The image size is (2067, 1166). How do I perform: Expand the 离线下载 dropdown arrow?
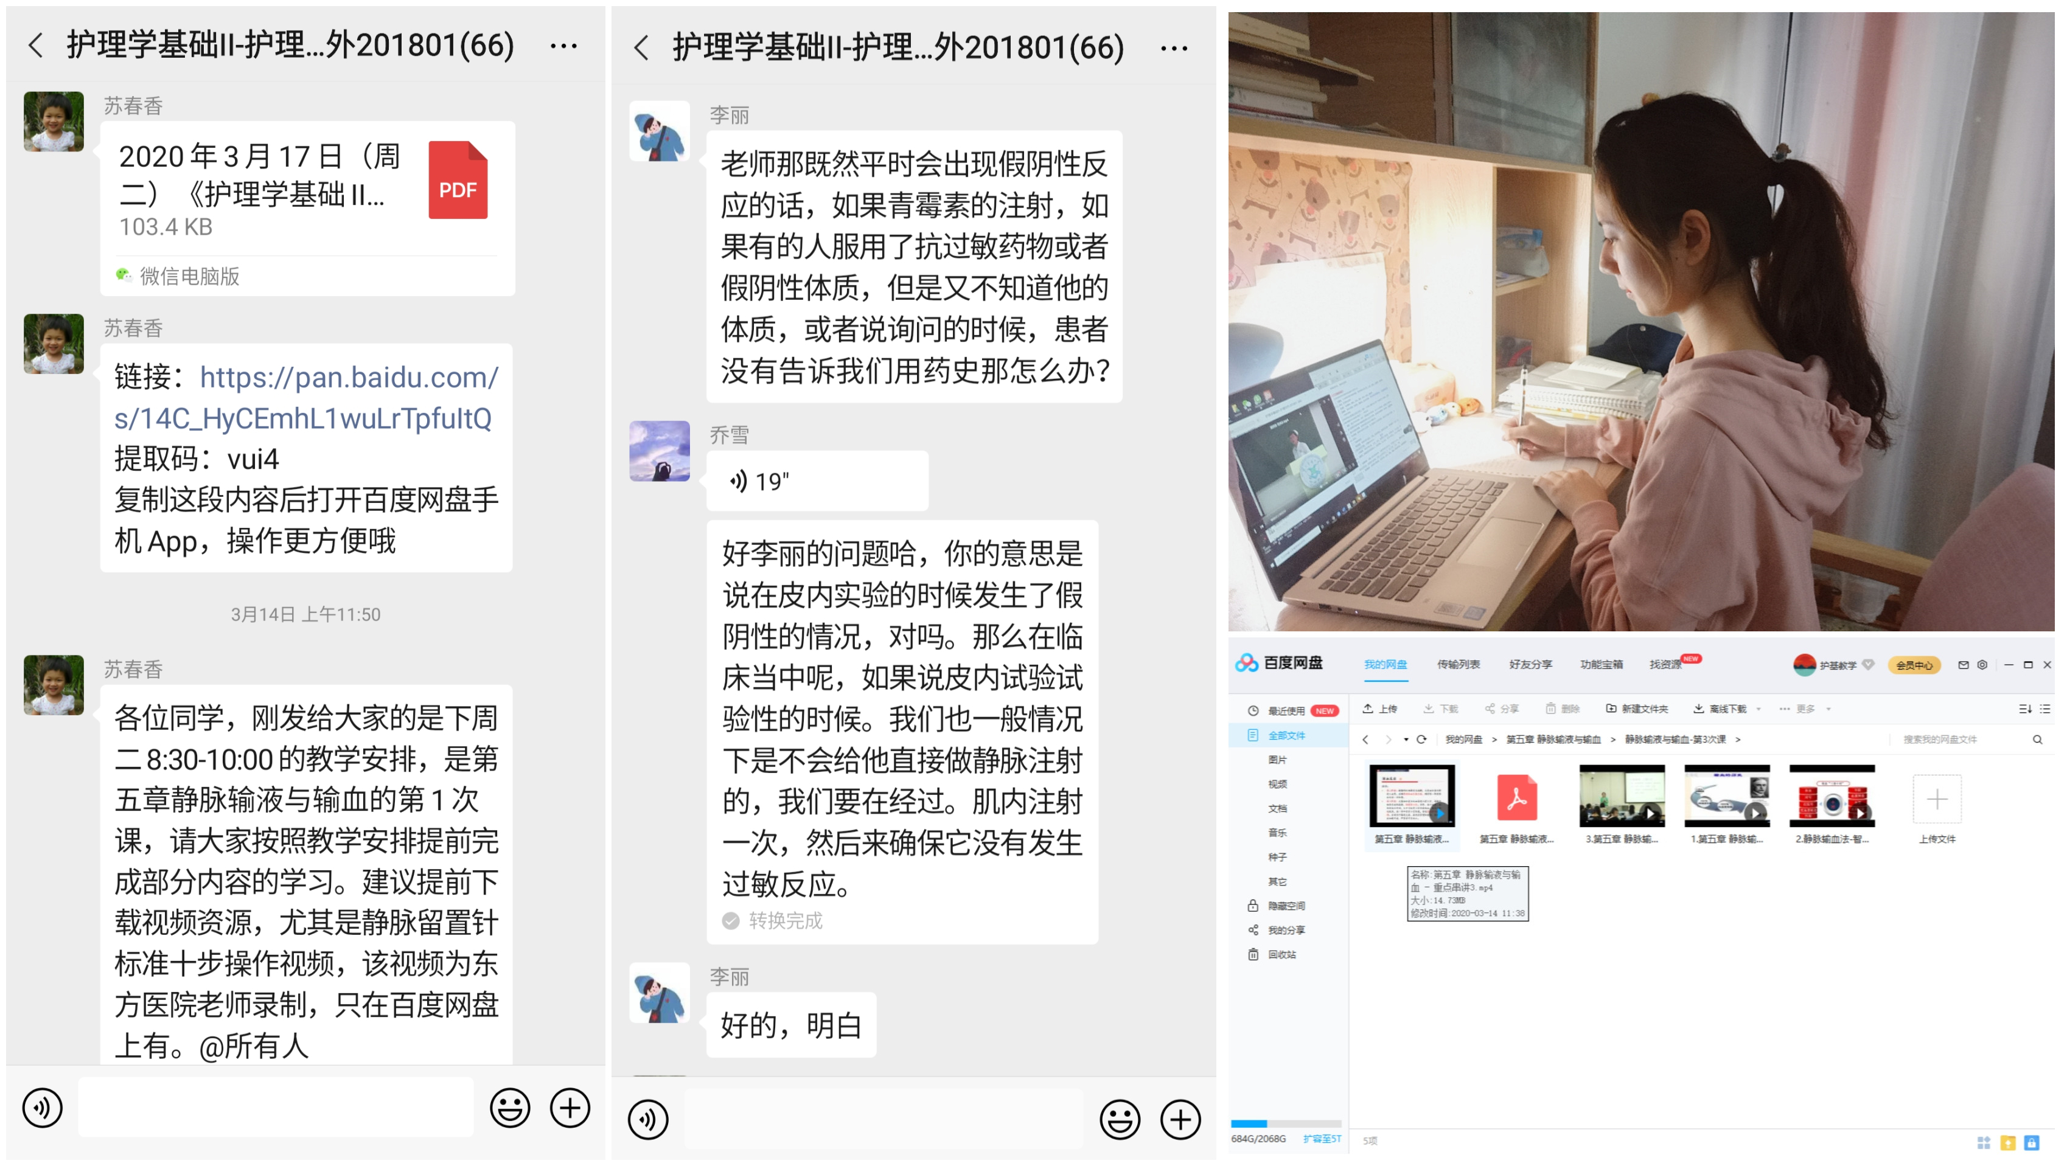pyautogui.click(x=1759, y=709)
